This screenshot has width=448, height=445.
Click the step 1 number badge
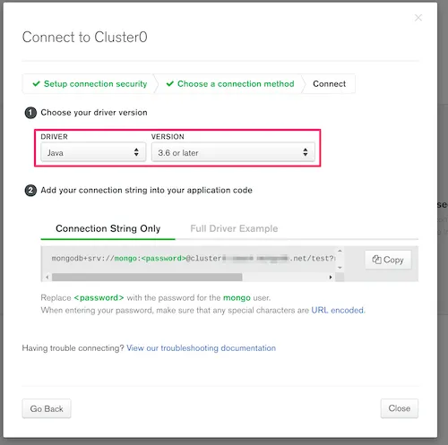coord(30,113)
